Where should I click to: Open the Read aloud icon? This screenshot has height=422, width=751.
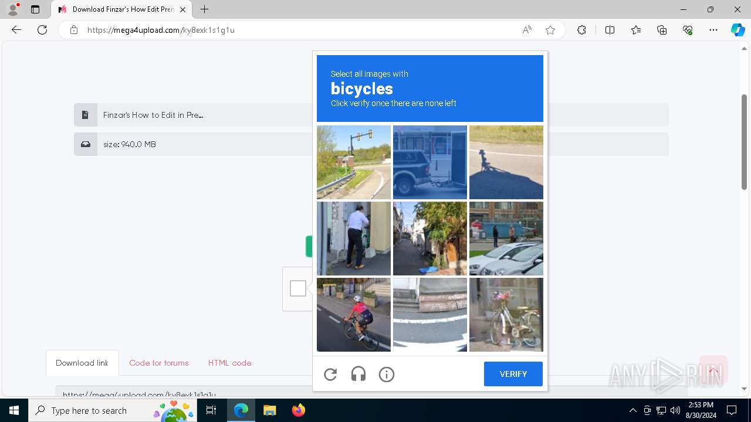pyautogui.click(x=527, y=30)
